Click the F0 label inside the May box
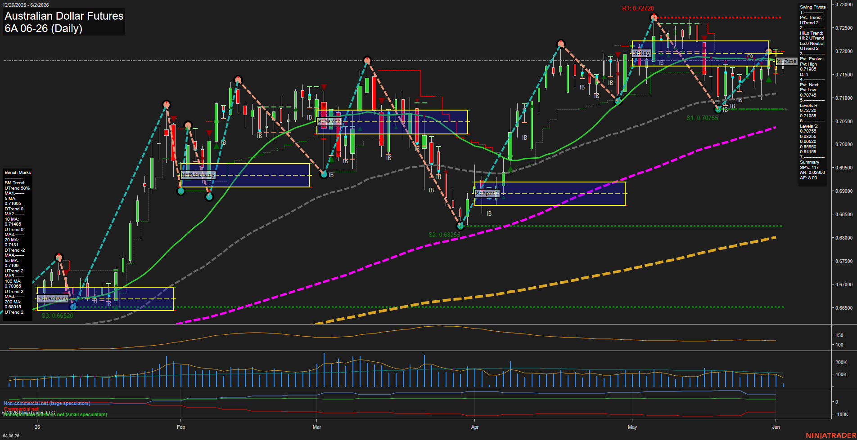 [750, 57]
